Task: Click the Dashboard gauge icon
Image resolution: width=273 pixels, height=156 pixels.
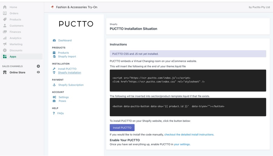Action: pyautogui.click(x=54, y=40)
